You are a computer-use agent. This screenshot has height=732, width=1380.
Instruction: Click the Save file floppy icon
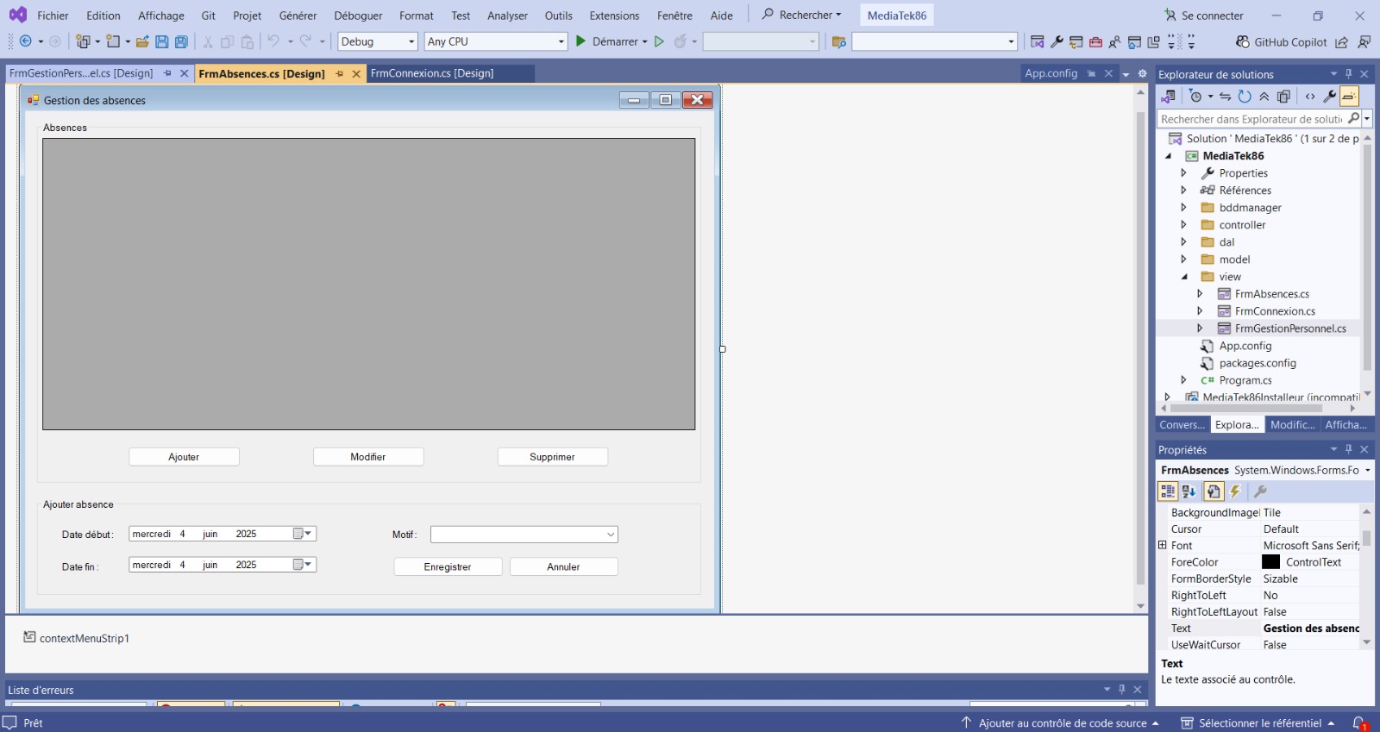(x=161, y=41)
